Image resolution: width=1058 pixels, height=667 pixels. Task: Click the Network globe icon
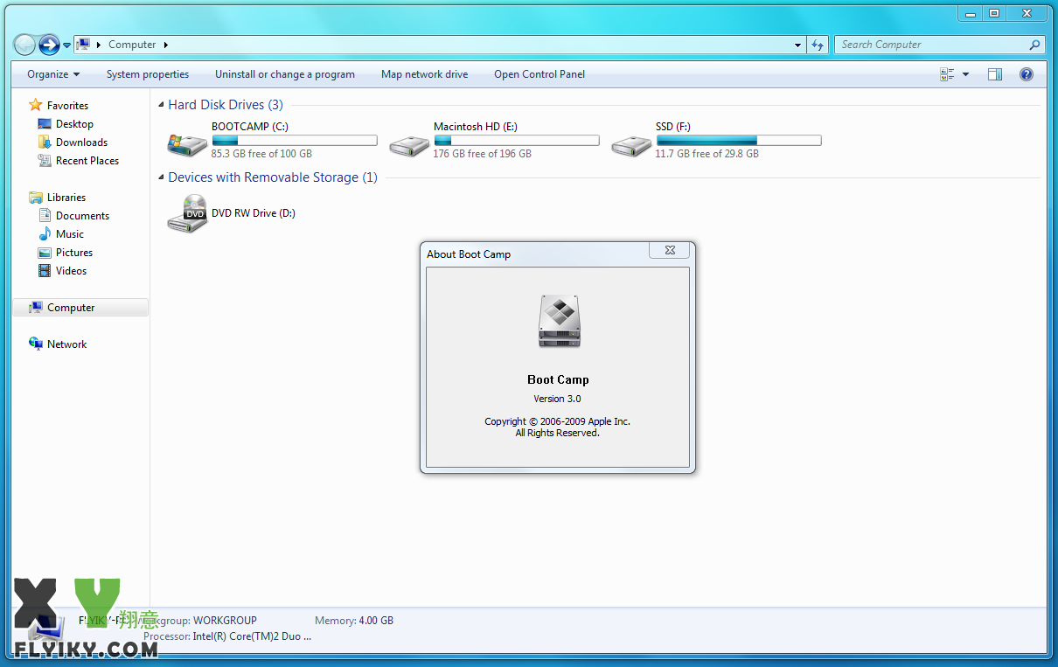[x=36, y=344]
